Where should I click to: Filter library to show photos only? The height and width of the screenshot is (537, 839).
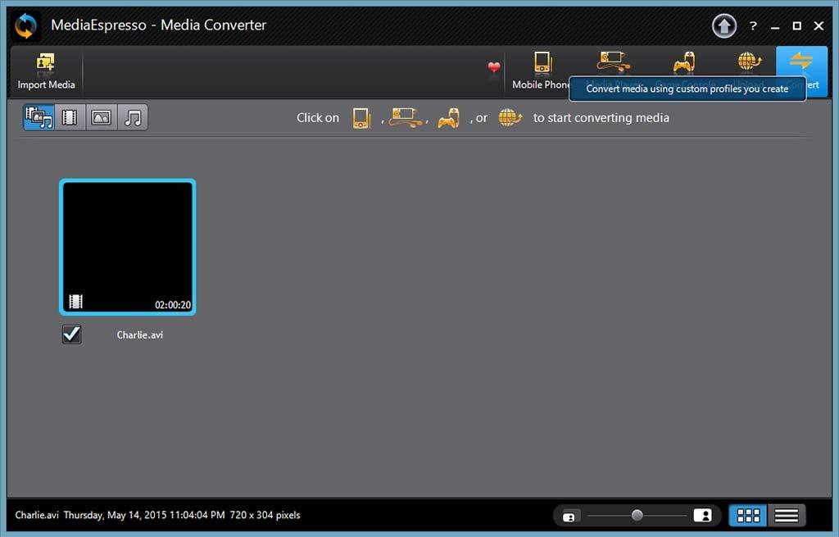click(101, 117)
